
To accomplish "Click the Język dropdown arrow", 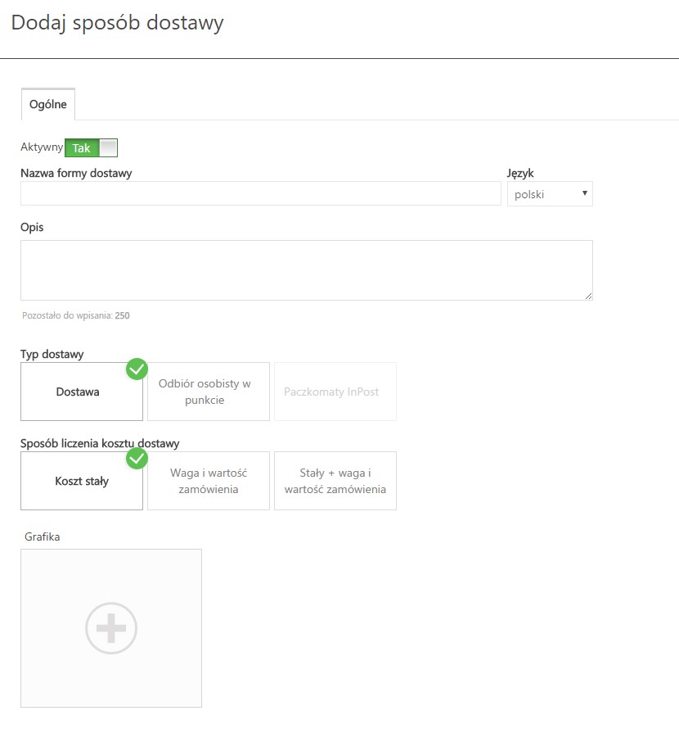I will pos(585,193).
